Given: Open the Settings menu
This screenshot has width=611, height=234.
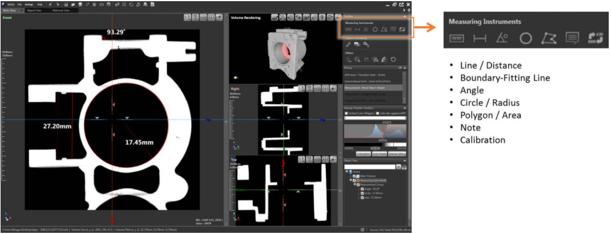Looking at the screenshot, I should [x=28, y=4].
